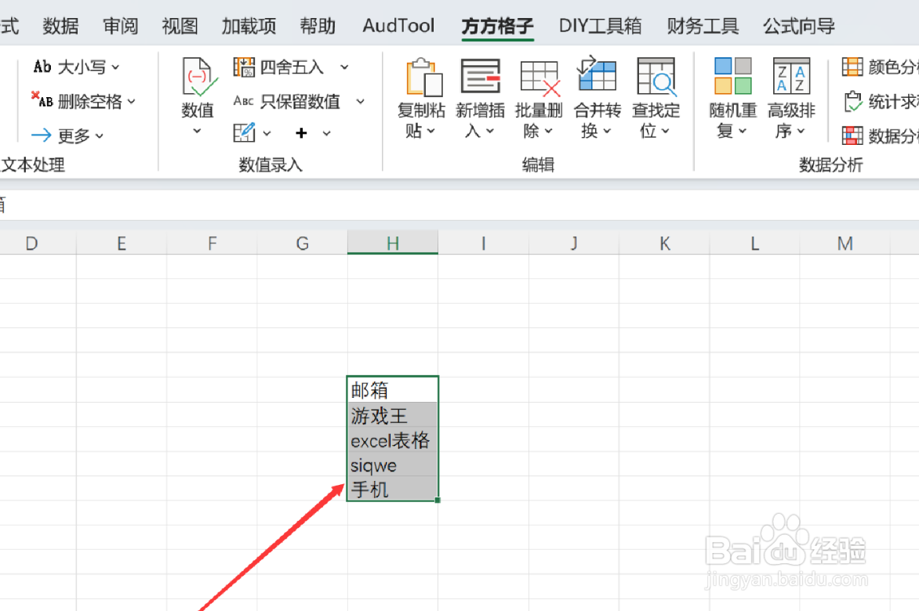This screenshot has height=611, width=919.
Task: Select column M header
Action: coord(845,242)
